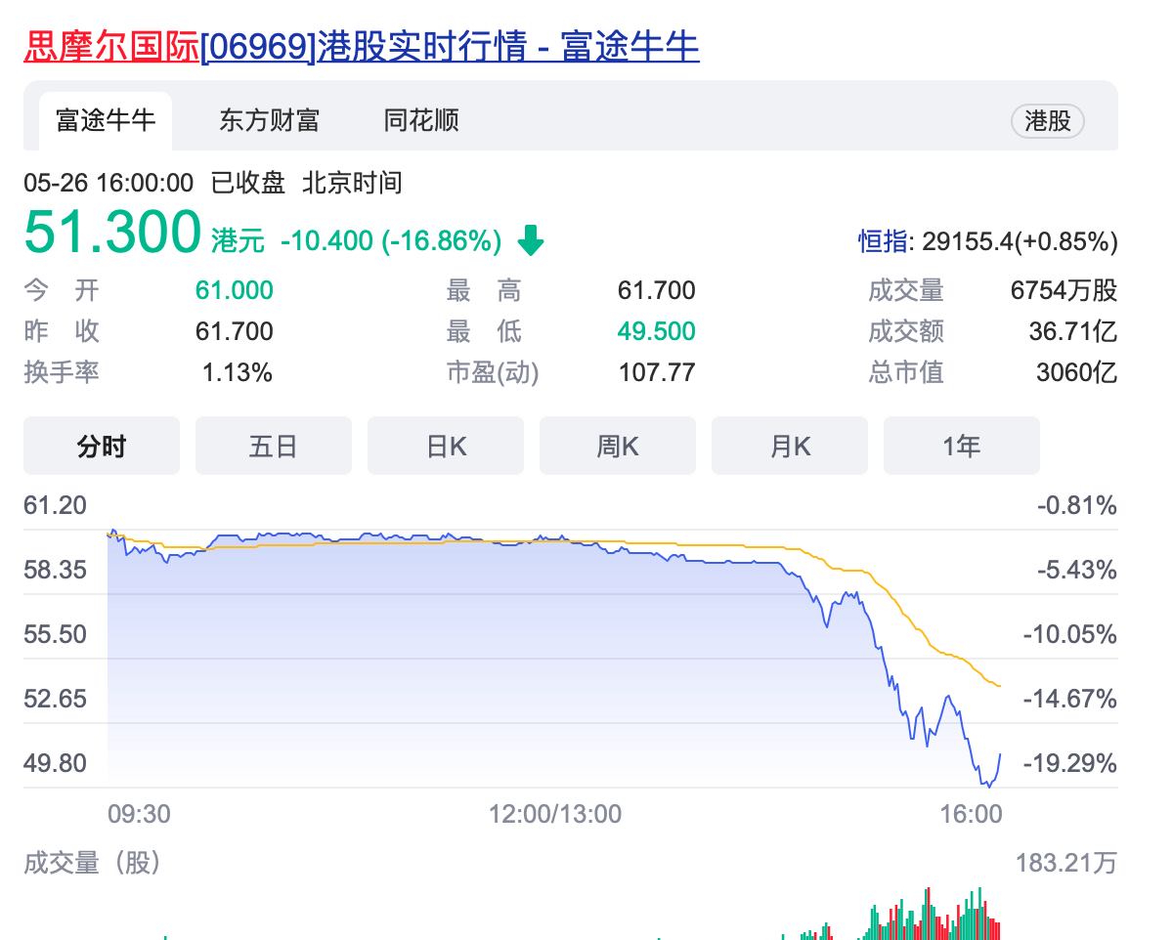Click the large 51.300 current price

pos(112,234)
